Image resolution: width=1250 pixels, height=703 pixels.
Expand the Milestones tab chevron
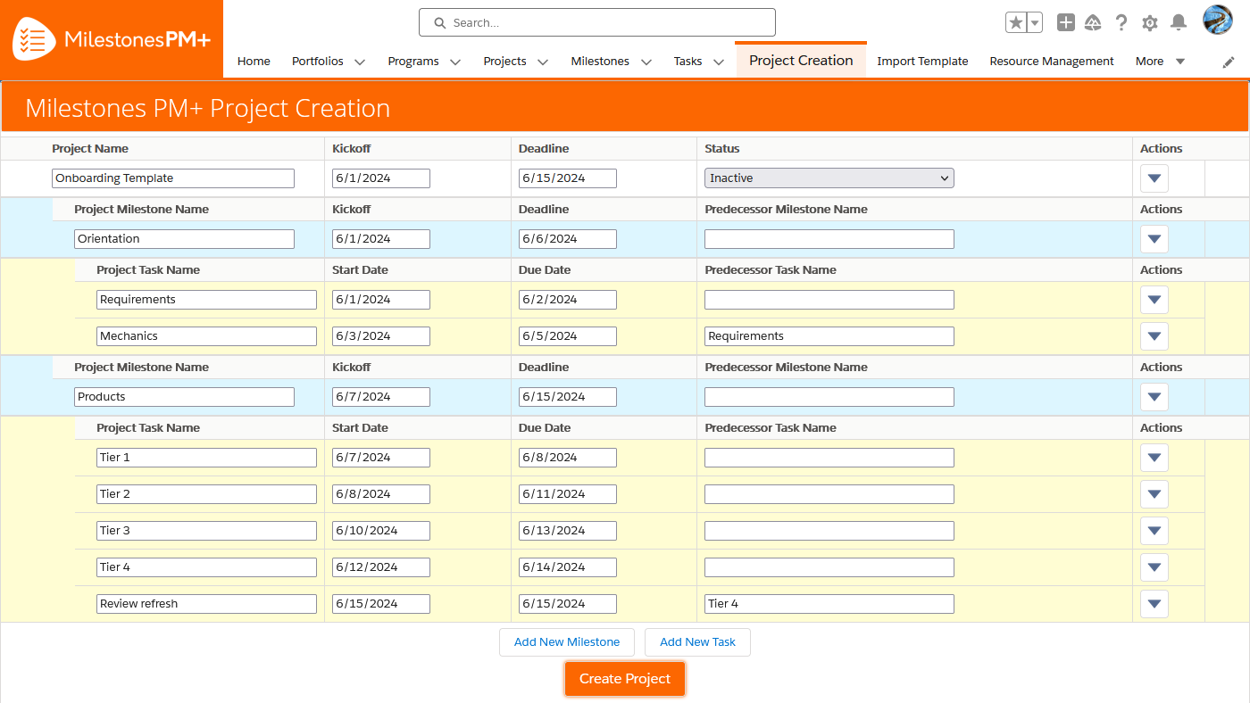646,62
